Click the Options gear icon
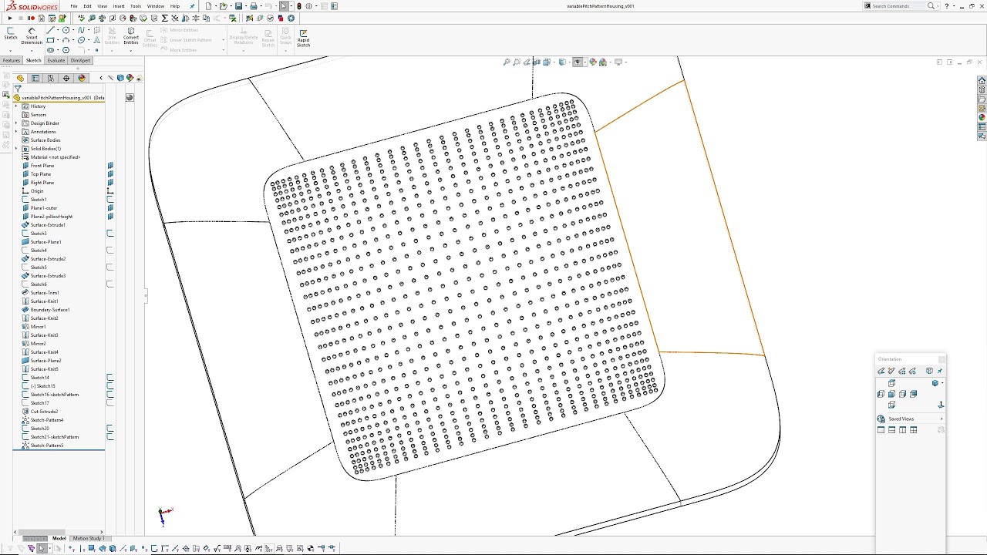987x555 pixels. click(308, 6)
